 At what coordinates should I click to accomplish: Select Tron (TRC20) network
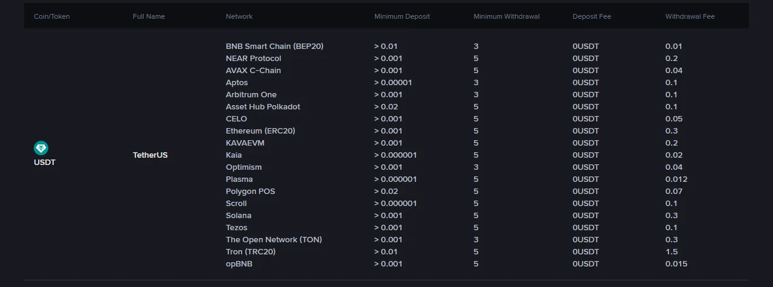pos(251,252)
